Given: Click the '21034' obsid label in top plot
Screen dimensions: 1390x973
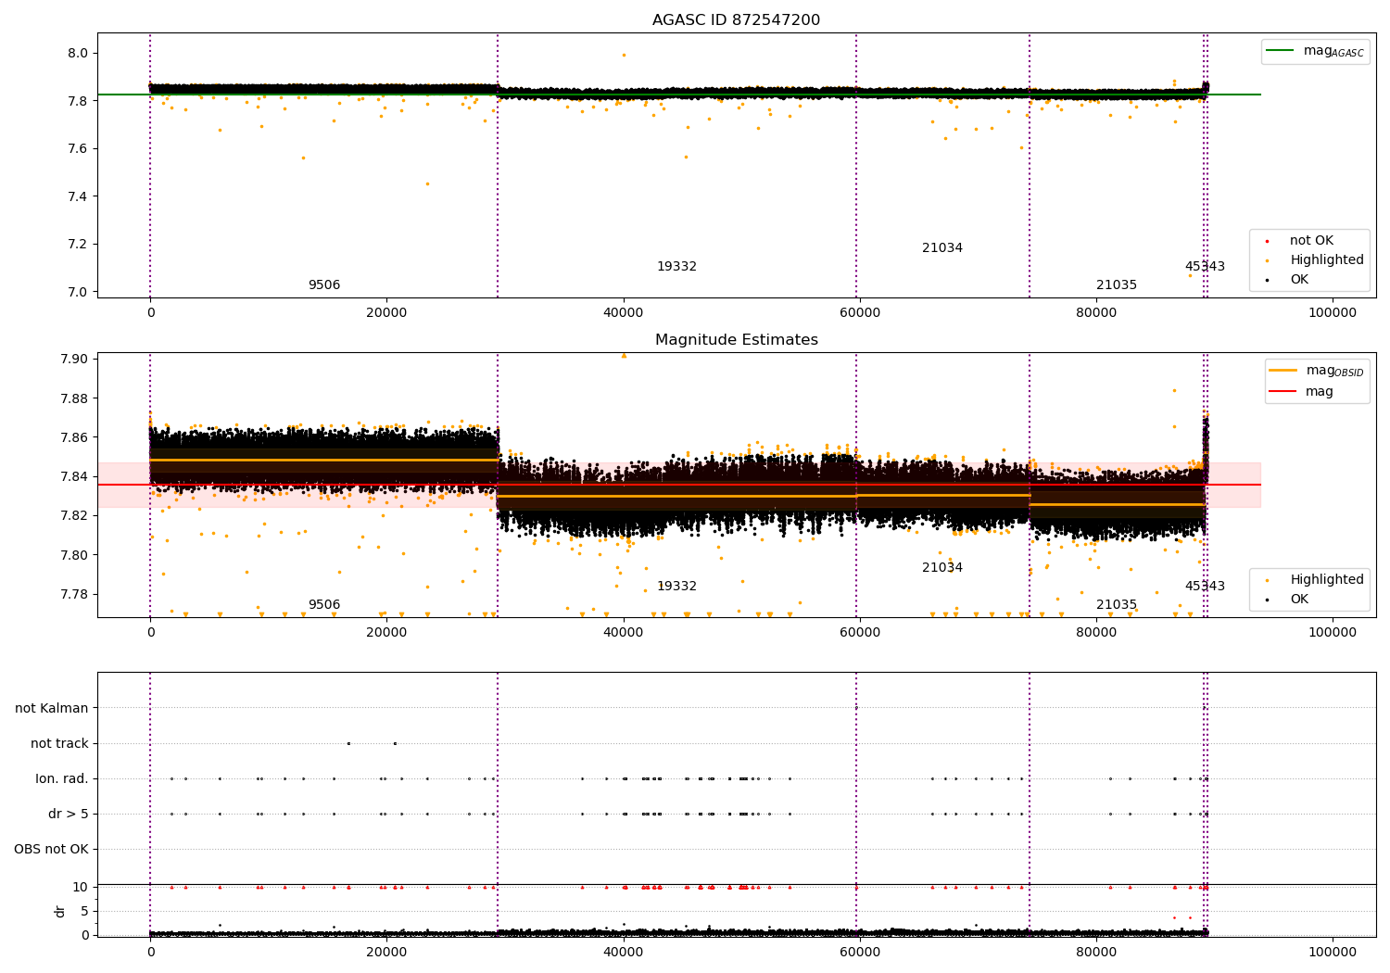Looking at the screenshot, I should [942, 248].
